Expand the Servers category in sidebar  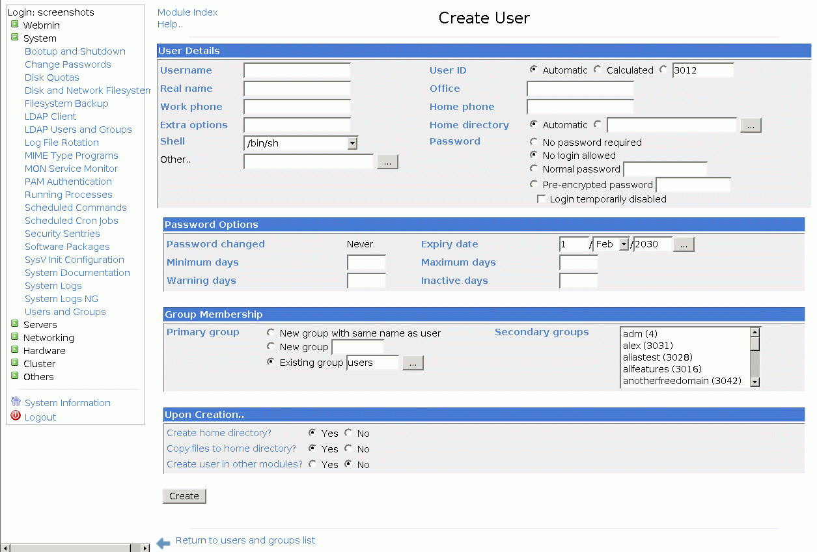15,324
